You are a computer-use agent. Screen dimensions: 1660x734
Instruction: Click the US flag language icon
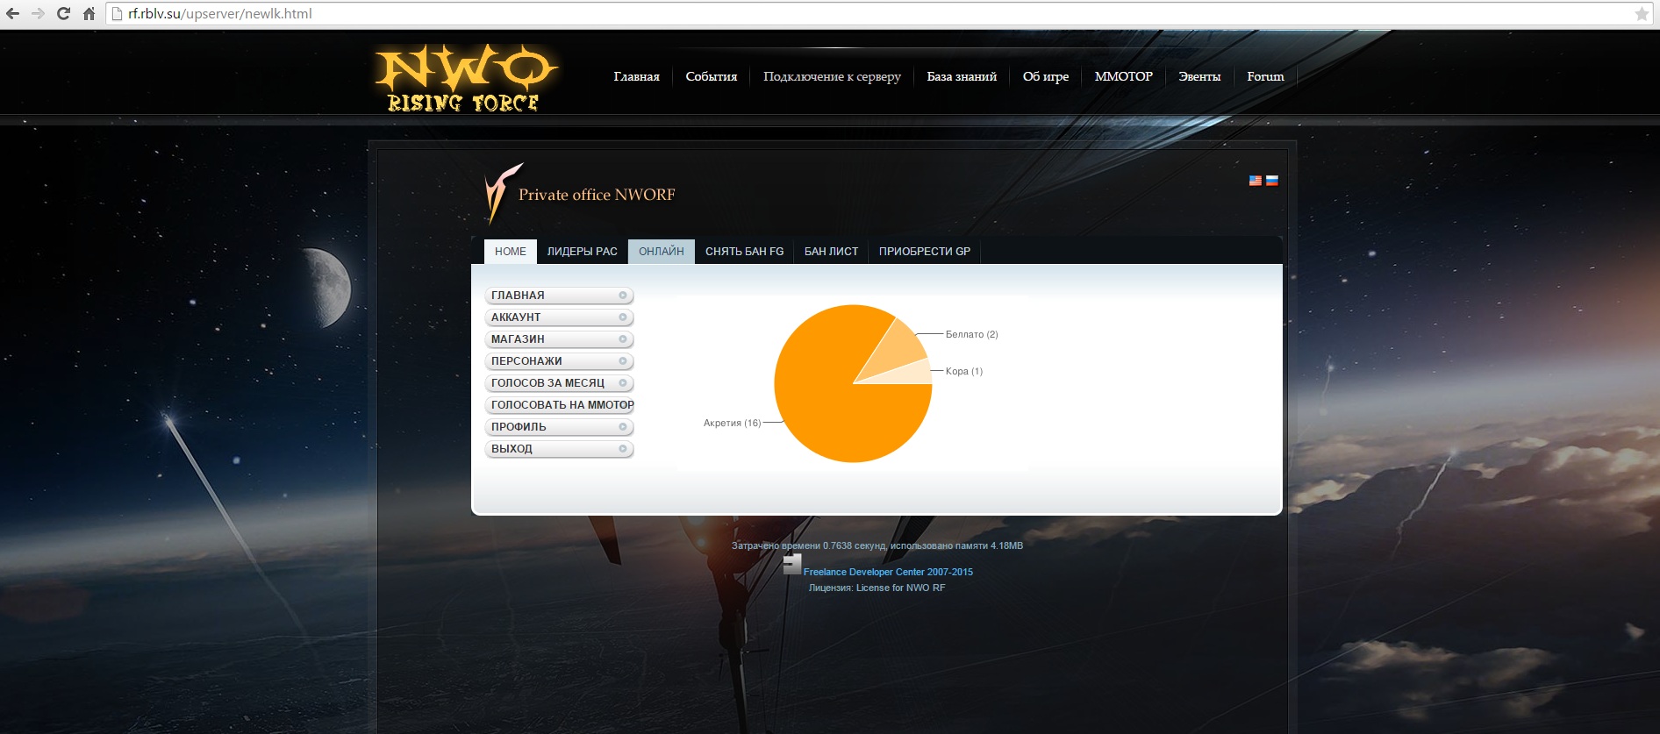[x=1255, y=181]
